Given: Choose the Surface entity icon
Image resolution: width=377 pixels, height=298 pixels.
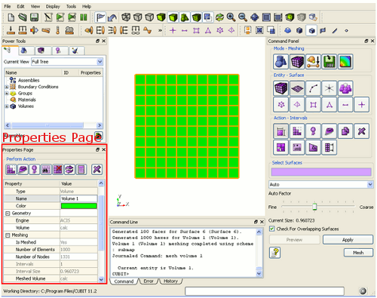Looking at the screenshot, I should point(297,88).
